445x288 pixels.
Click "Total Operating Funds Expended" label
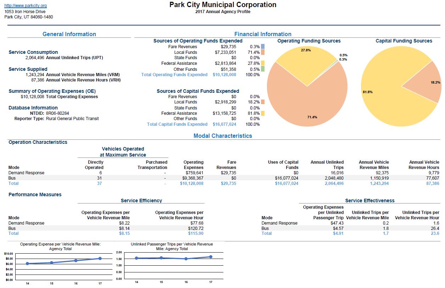pyautogui.click(x=174, y=75)
